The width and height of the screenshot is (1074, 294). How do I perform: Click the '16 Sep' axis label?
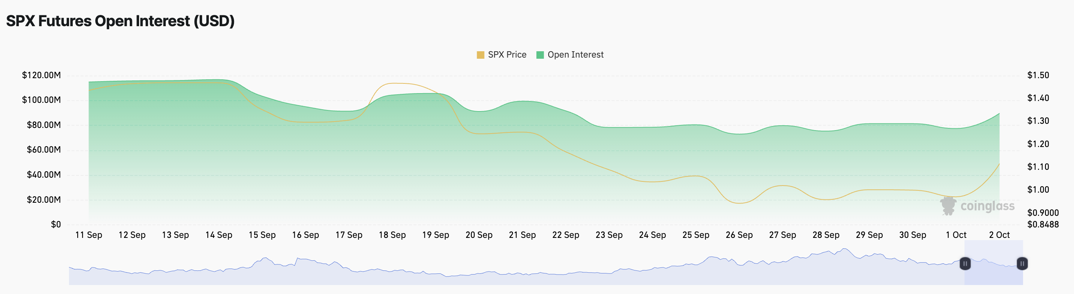tap(306, 235)
